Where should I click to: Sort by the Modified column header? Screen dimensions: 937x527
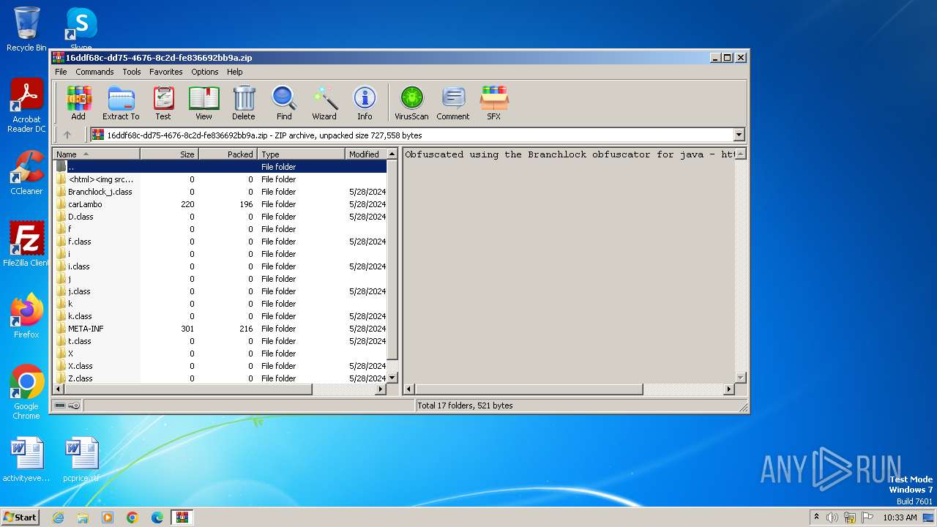point(365,154)
